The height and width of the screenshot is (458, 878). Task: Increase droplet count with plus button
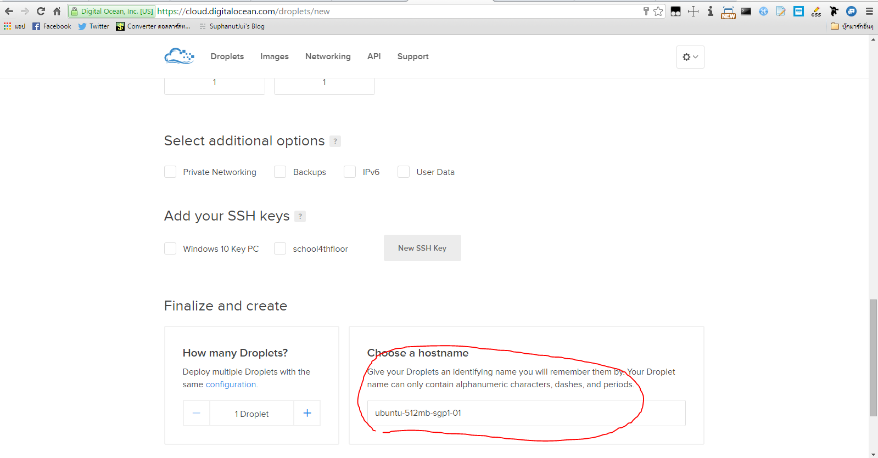307,413
